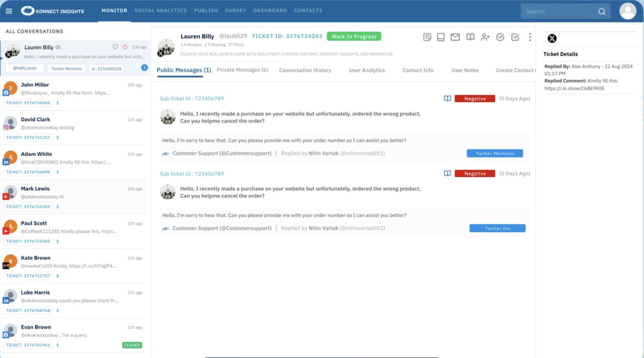Open the email reply icon in ticket toolbar
The height and width of the screenshot is (358, 644).
[x=455, y=37]
